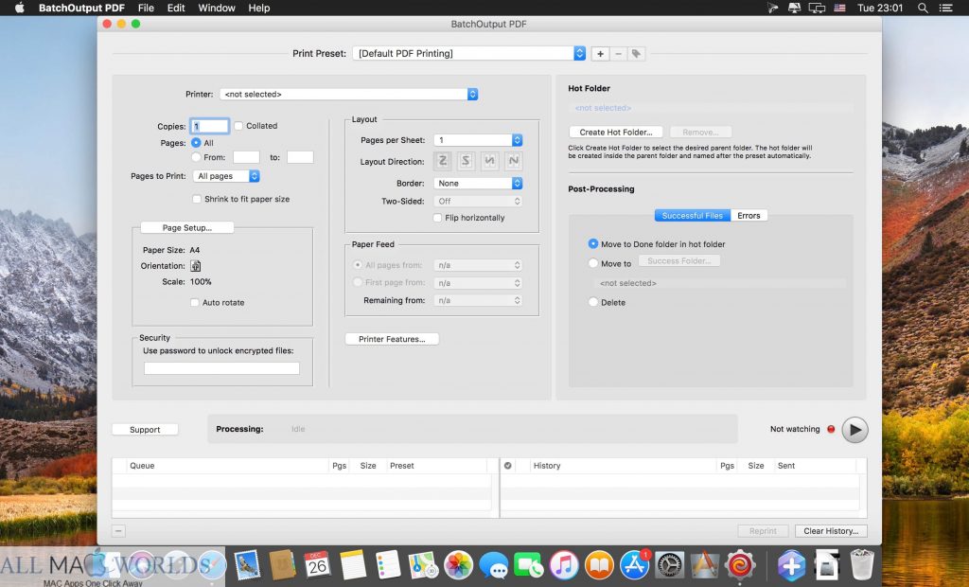Image resolution: width=969 pixels, height=587 pixels.
Task: Remove the print preset with minus button
Action: (618, 54)
